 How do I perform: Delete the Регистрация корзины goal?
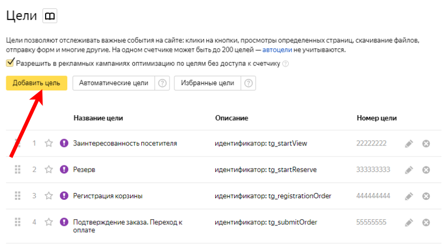tap(426, 196)
